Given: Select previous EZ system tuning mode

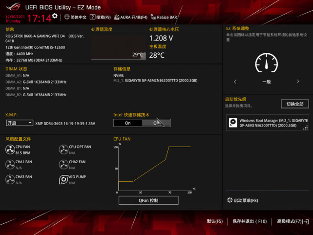Looking at the screenshot, I should point(235,82).
